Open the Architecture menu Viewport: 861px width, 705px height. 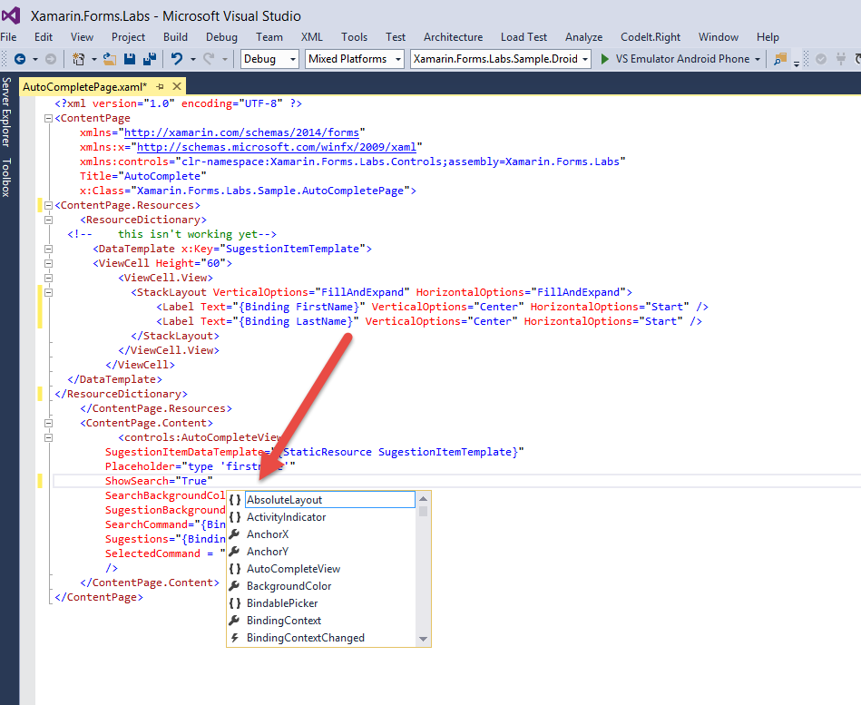click(453, 37)
